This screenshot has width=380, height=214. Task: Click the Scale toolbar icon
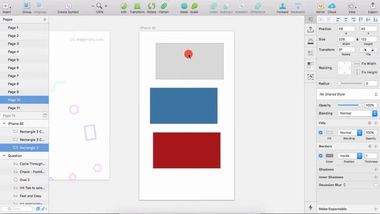[x=194, y=6]
